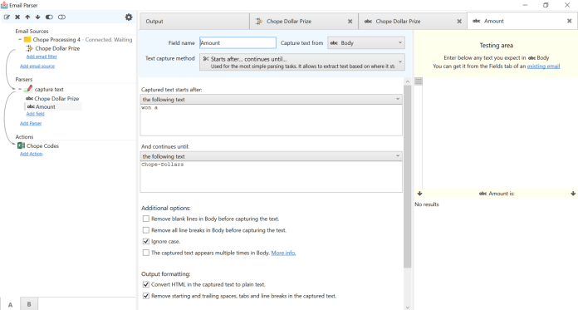Click the 'Chope-Dollars' end text box
The height and width of the screenshot is (310, 578).
point(271,177)
